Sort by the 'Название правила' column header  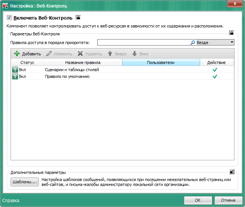coord(83,62)
